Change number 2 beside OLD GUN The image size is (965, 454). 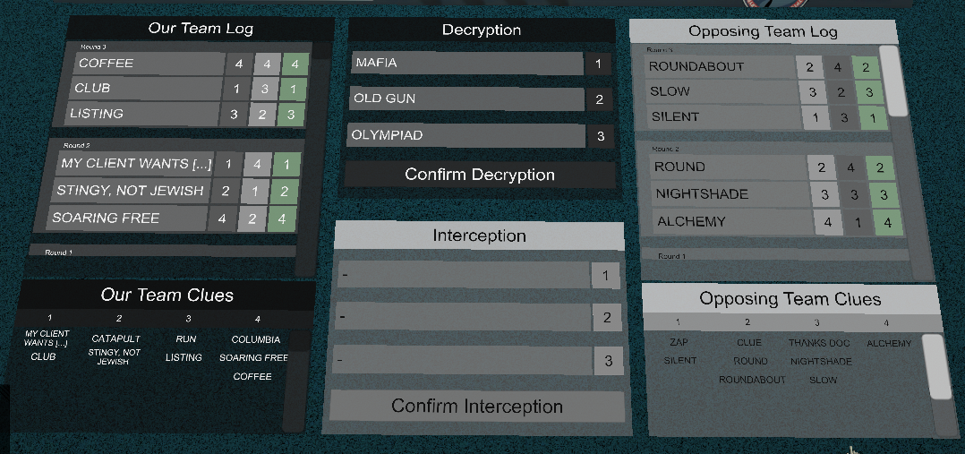pos(600,99)
